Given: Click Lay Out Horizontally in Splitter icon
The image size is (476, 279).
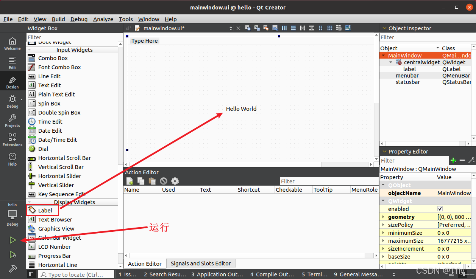Looking at the screenshot, I should [x=303, y=28].
